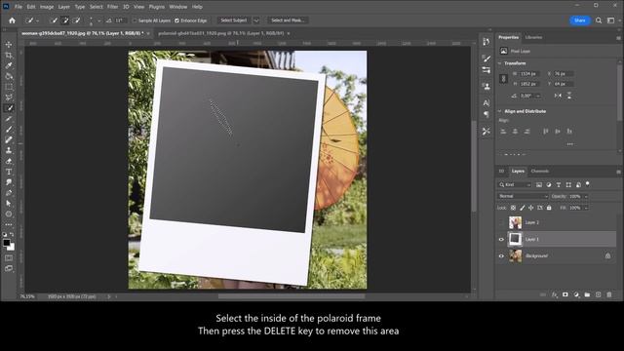Image resolution: width=624 pixels, height=351 pixels.
Task: Toggle link width and height
Action: point(503,79)
